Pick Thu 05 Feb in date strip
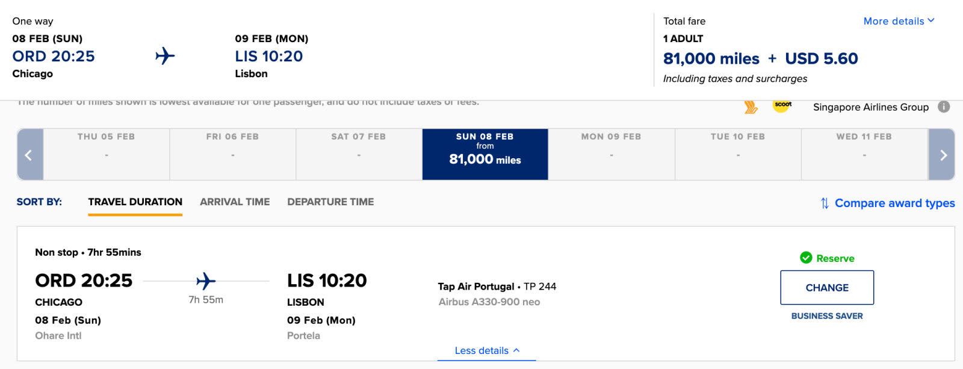The width and height of the screenshot is (963, 369). point(107,154)
